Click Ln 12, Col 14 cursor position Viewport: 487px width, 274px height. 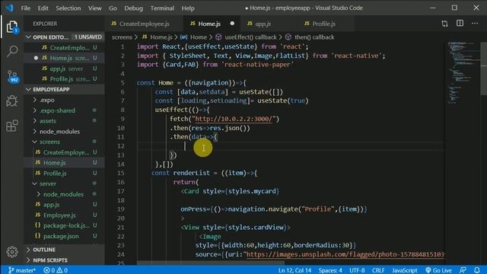point(294,270)
